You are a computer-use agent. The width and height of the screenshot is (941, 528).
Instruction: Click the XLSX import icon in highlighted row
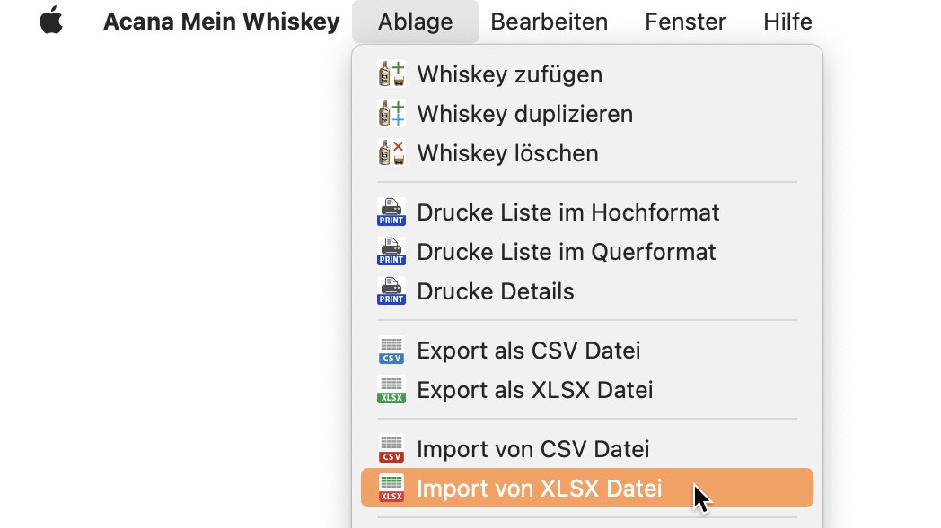(391, 489)
